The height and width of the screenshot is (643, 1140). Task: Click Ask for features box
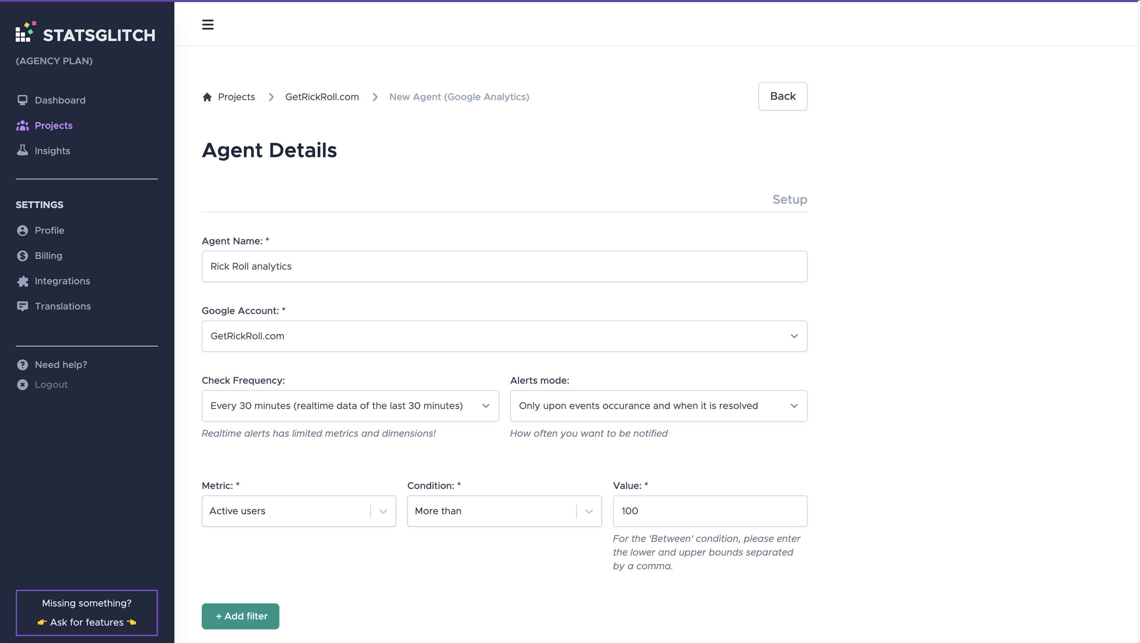click(x=87, y=613)
